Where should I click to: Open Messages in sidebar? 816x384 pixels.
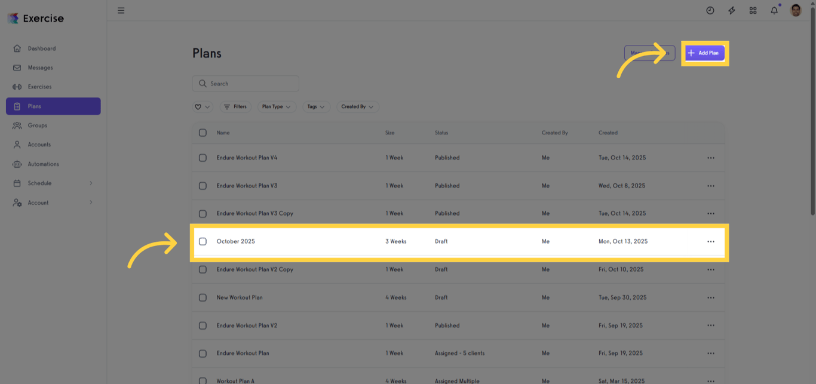click(53, 67)
